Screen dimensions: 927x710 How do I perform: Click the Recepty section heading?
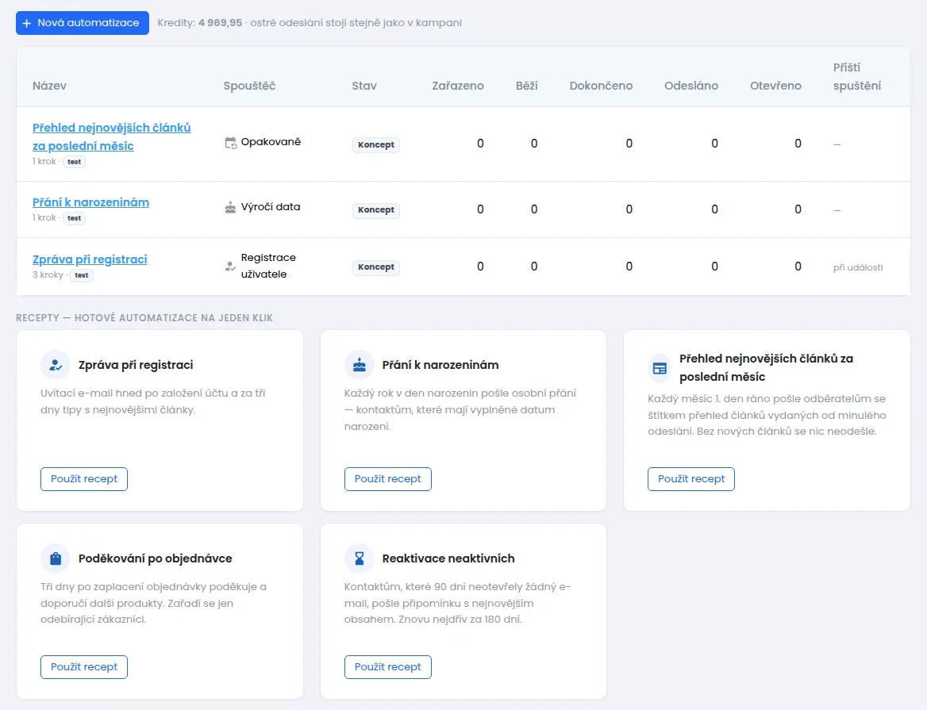coord(144,318)
